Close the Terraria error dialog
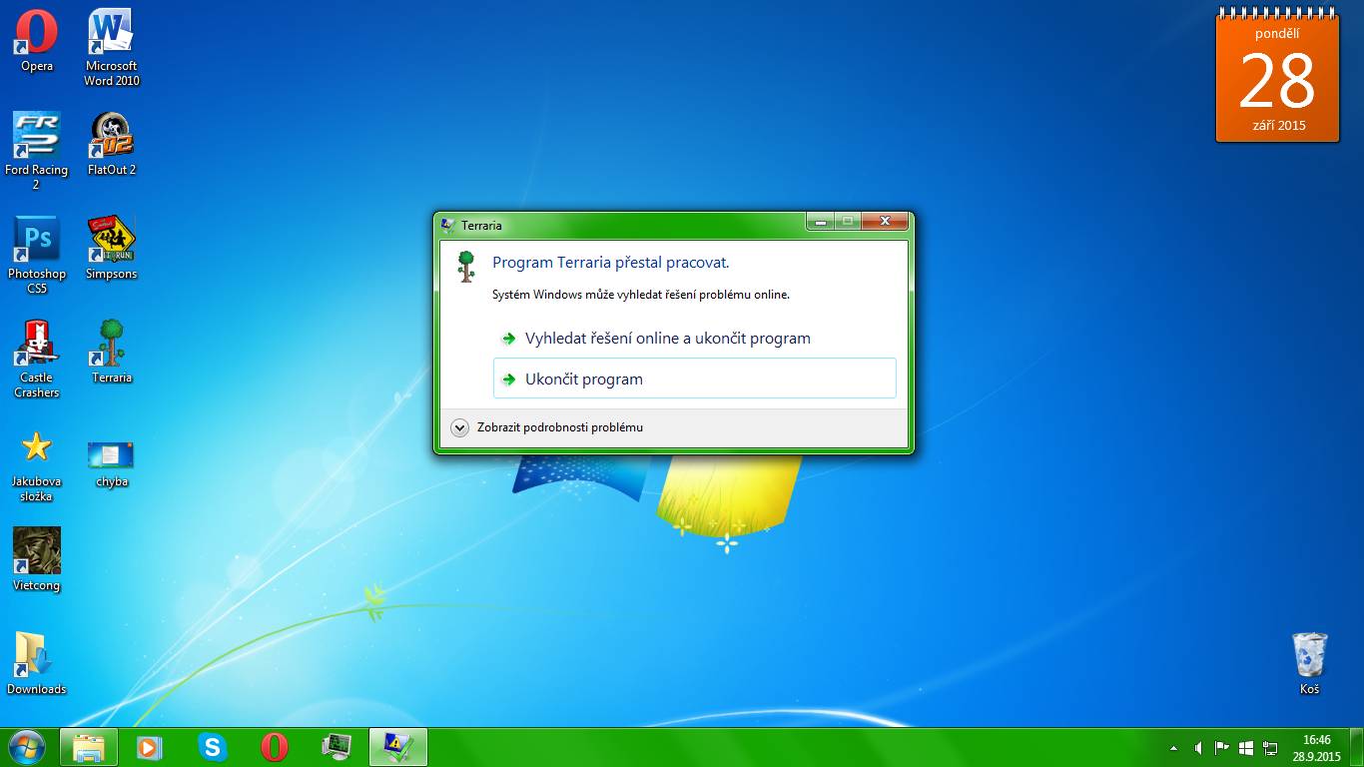Viewport: 1364px width, 767px height. click(885, 221)
